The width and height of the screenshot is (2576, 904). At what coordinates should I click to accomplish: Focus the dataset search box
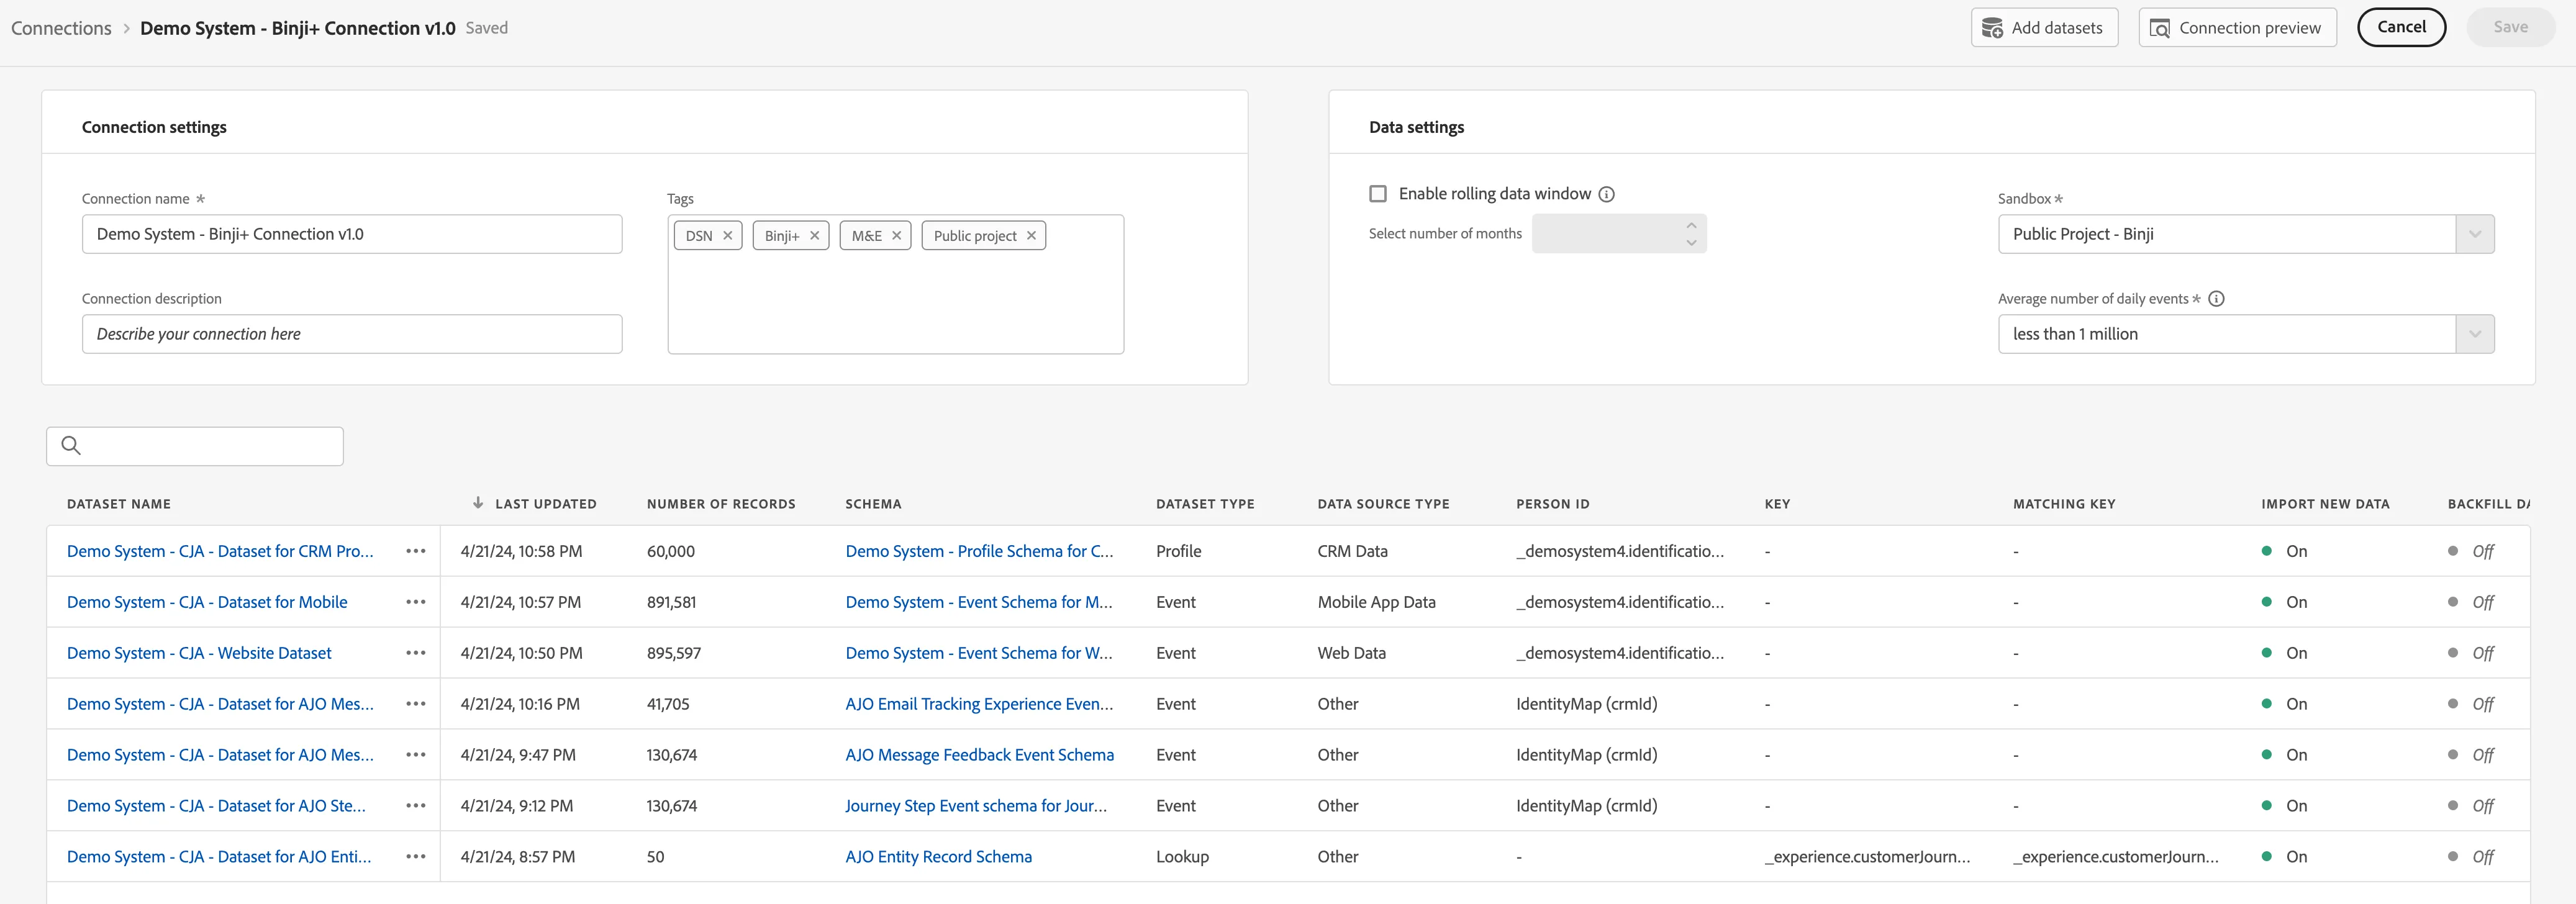(x=195, y=446)
